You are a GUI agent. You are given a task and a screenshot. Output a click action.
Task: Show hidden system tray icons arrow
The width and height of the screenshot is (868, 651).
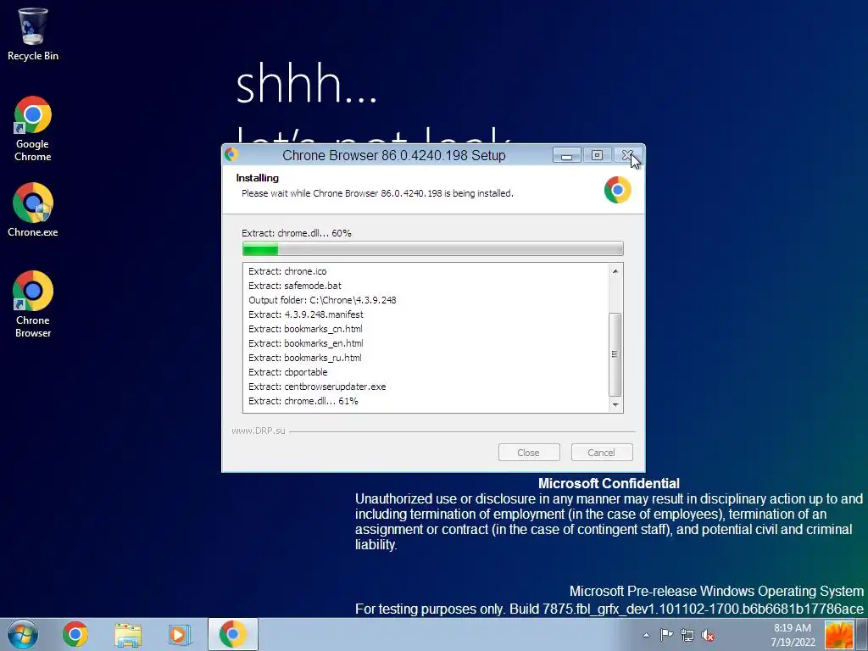pyautogui.click(x=646, y=635)
